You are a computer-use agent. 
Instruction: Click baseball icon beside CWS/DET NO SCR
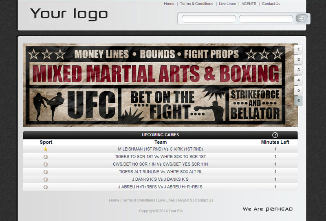(x=46, y=164)
